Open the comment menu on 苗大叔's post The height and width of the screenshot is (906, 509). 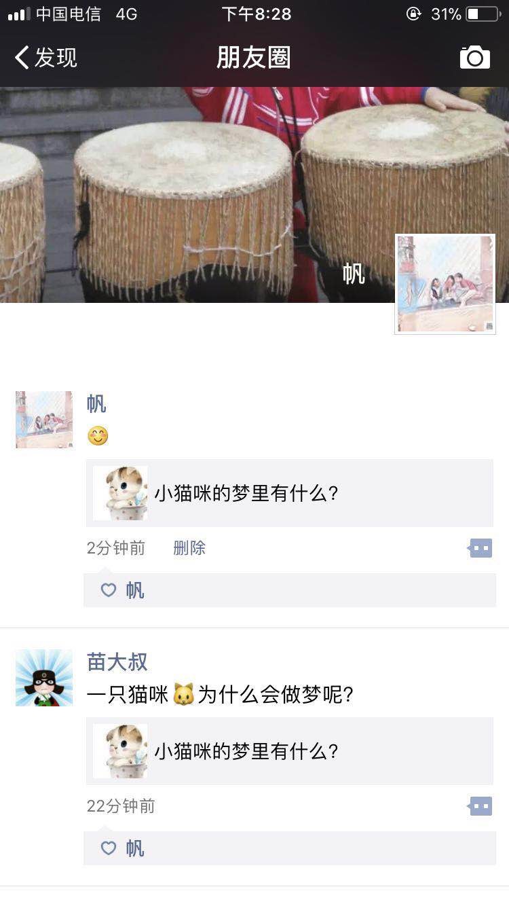[480, 806]
